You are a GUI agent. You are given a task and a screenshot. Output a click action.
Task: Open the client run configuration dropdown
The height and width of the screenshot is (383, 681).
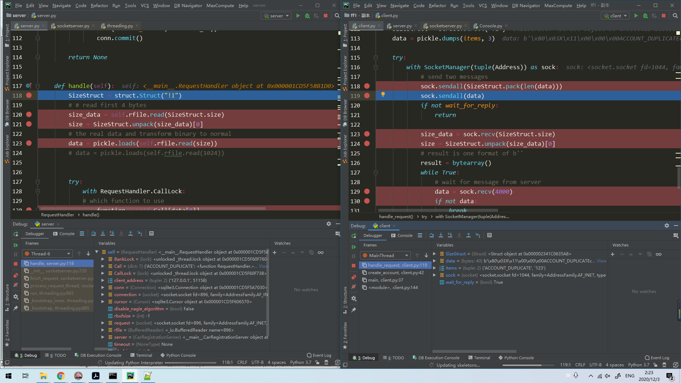tap(615, 15)
